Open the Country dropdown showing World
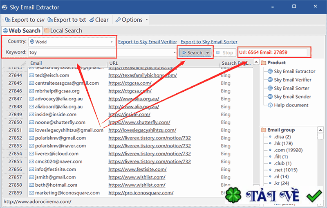This screenshot has height=208, width=327. [72, 42]
